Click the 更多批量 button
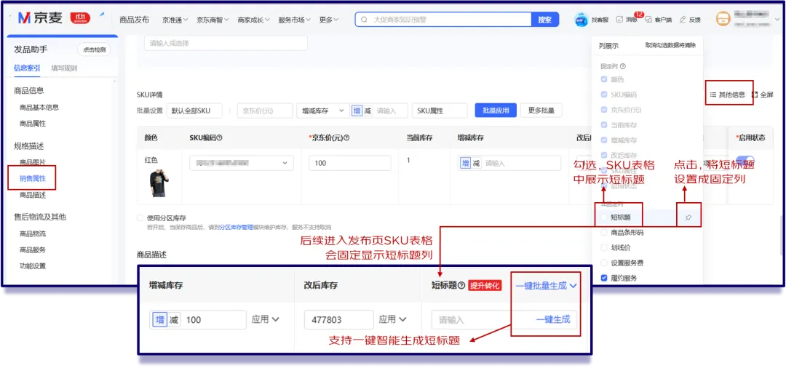 point(541,111)
